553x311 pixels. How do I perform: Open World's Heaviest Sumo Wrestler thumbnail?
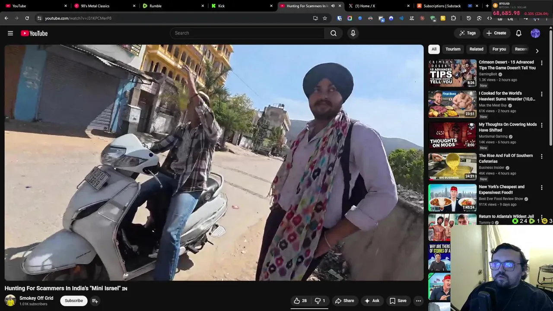pyautogui.click(x=452, y=104)
